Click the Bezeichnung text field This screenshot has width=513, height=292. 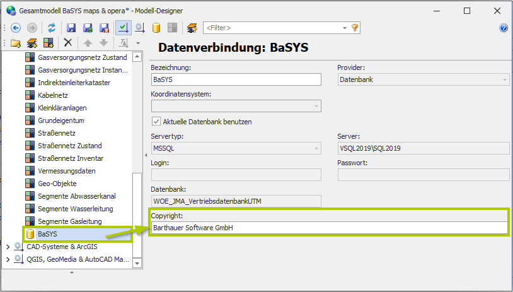[x=236, y=79]
